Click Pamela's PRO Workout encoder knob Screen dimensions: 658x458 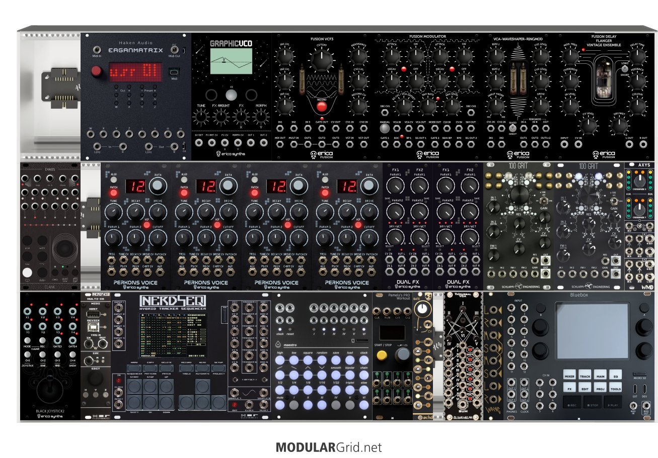[403, 355]
